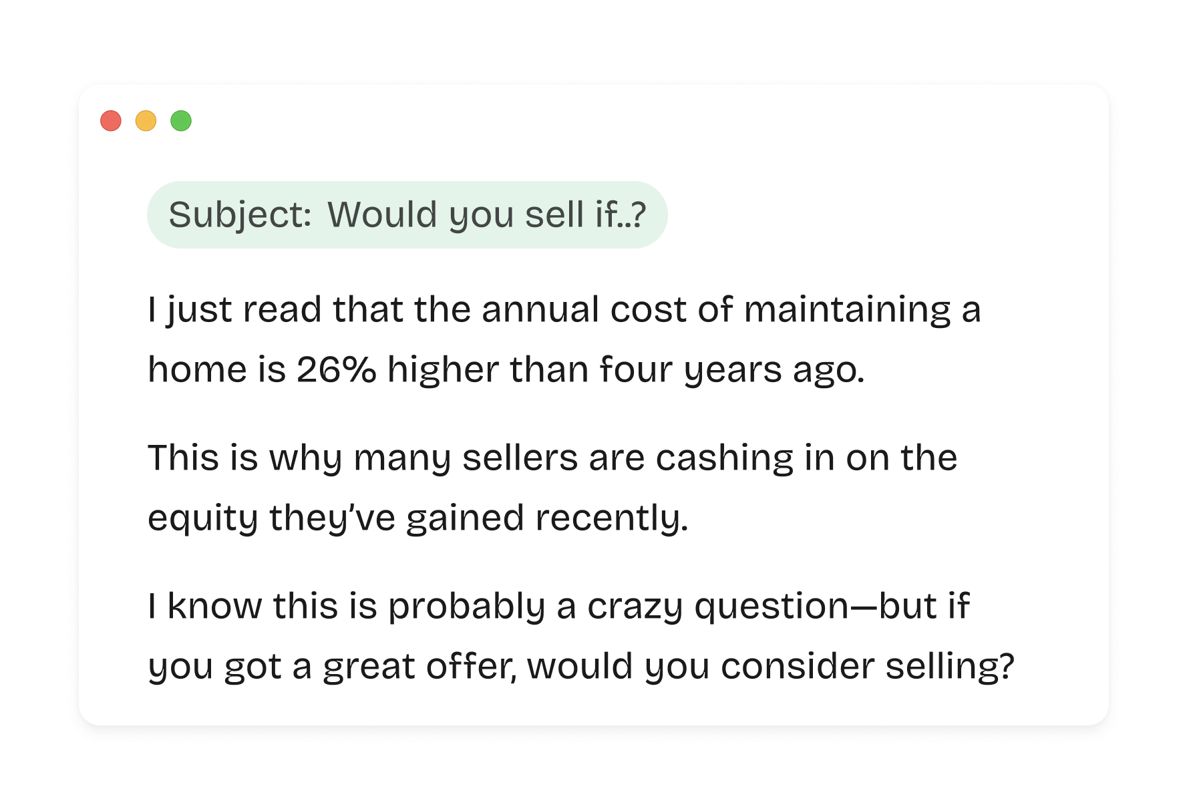The height and width of the screenshot is (811, 1189).
Task: Click the "26%" figure in the email
Action: coord(336,369)
